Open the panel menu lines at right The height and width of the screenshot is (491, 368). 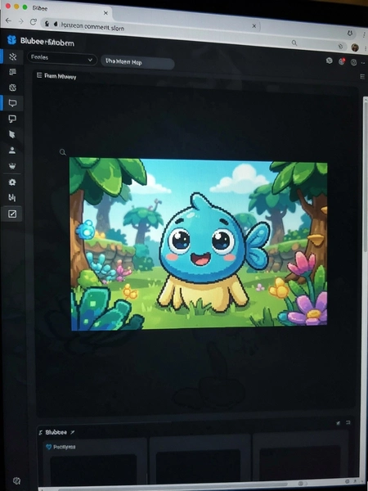(362, 76)
